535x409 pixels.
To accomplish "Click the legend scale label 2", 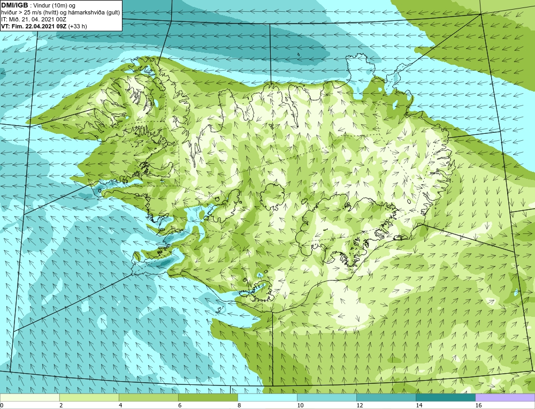I will tap(61, 405).
